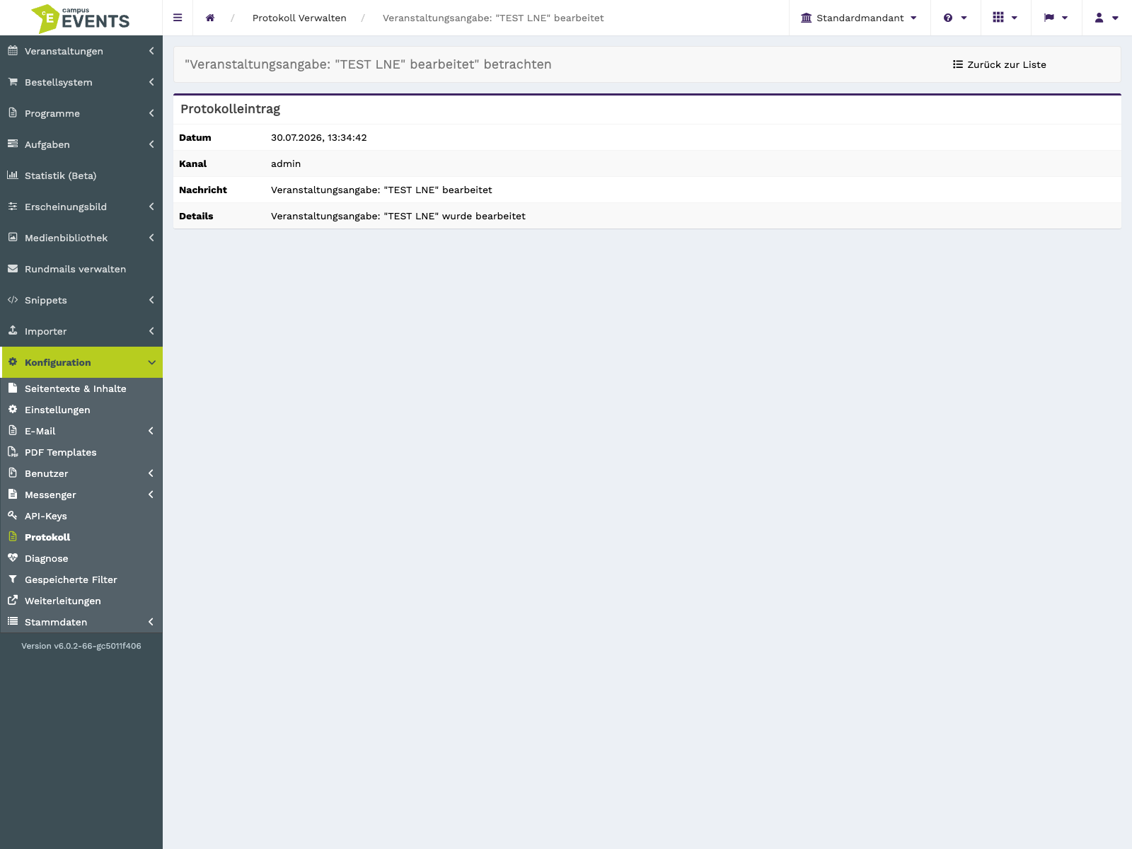Click the Programme document icon
Image resolution: width=1132 pixels, height=849 pixels.
[13, 112]
